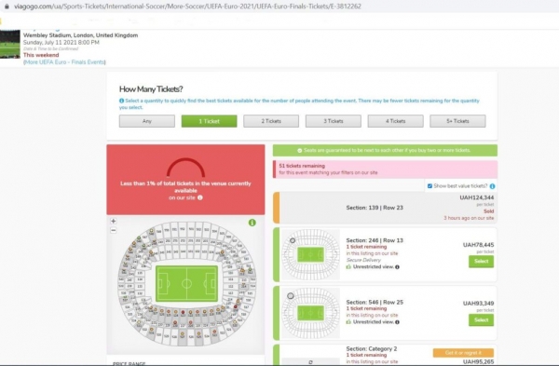Click Select for Section 246 Row 13 ticket
The height and width of the screenshot is (366, 559).
481,261
